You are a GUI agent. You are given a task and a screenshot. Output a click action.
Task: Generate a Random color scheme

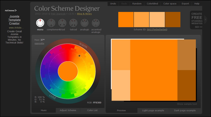[x=137, y=4]
